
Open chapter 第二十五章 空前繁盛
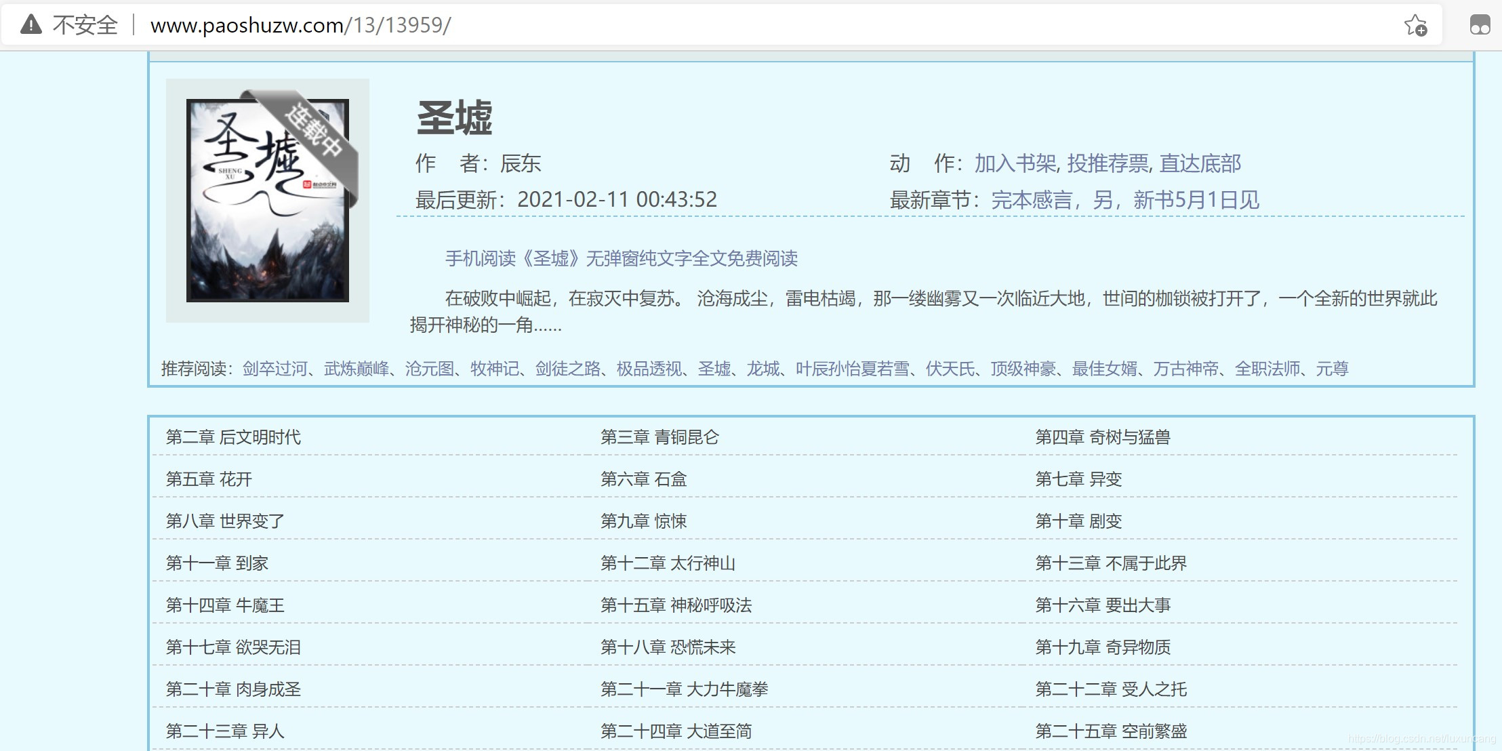1111,731
